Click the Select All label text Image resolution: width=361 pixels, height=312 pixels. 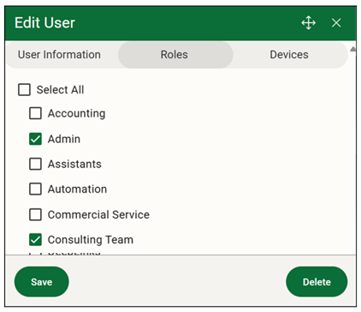(60, 90)
